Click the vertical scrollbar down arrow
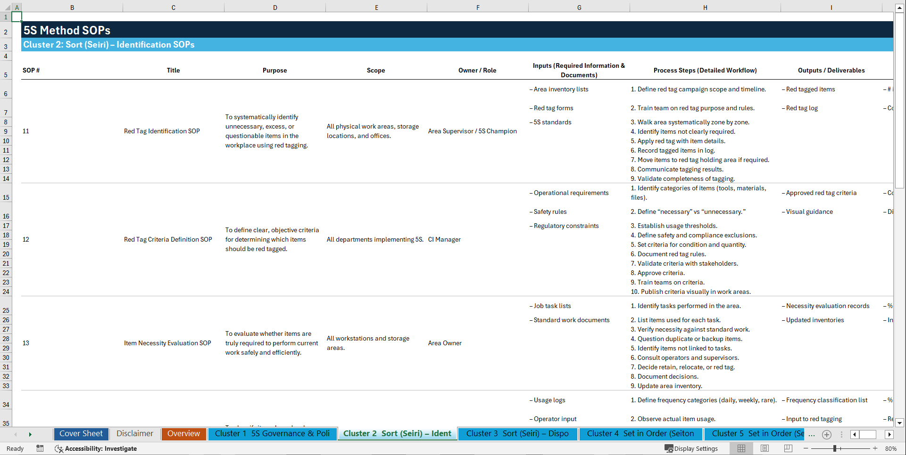 900,423
